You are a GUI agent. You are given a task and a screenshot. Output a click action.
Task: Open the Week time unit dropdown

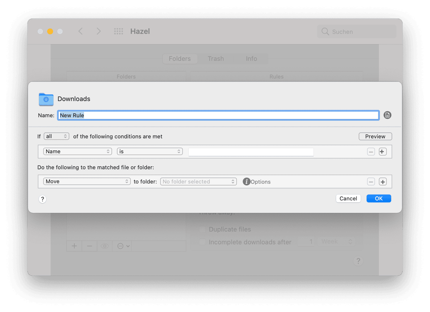pyautogui.click(x=336, y=242)
